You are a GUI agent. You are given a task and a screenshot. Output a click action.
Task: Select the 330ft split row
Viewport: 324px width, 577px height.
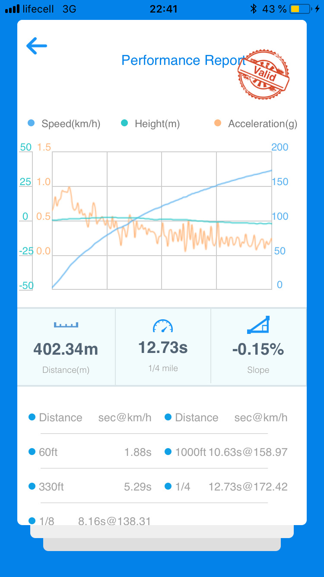pyautogui.click(x=90, y=487)
